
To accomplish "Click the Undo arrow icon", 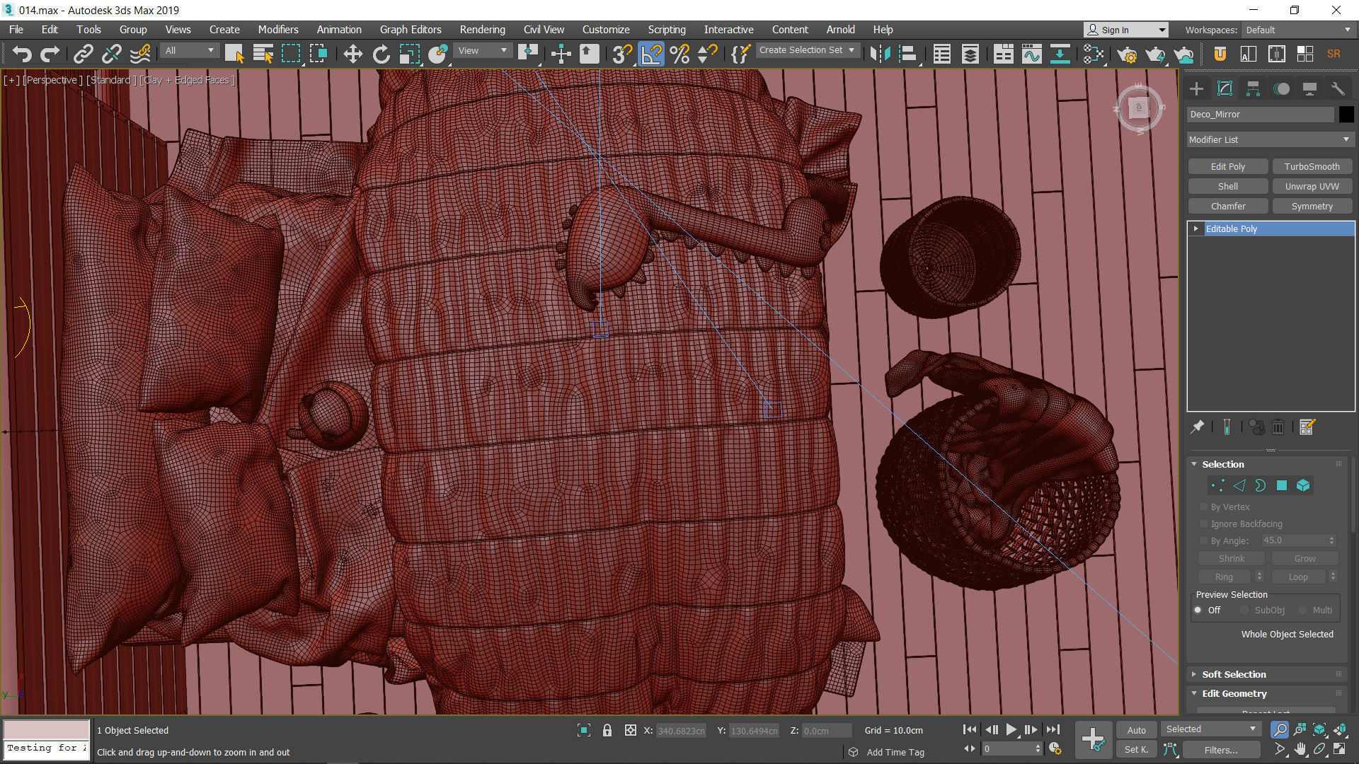I will pos(22,54).
